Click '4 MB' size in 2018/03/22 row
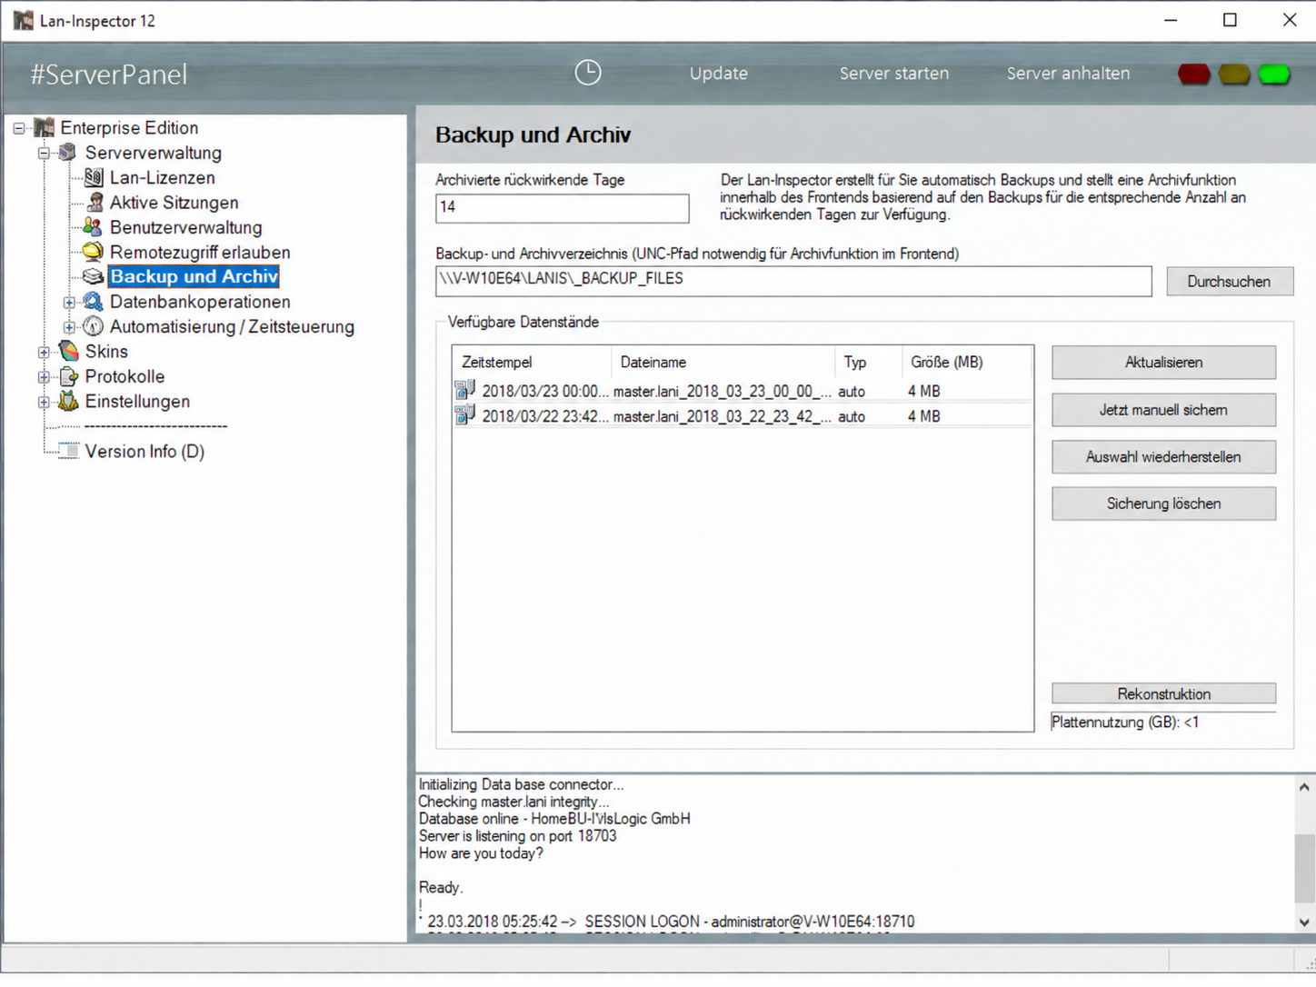The image size is (1316, 987). click(x=924, y=416)
